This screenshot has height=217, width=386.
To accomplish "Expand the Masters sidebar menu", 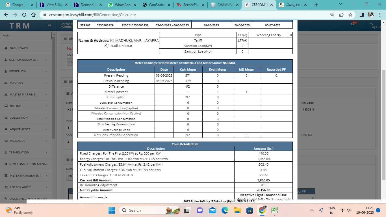I will click(x=26, y=83).
